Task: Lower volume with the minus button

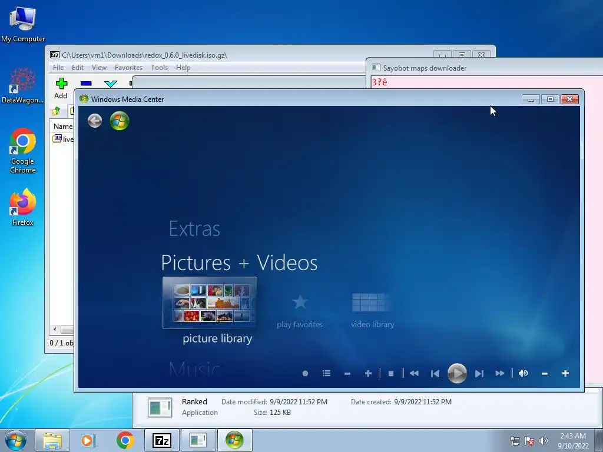Action: tap(544, 373)
